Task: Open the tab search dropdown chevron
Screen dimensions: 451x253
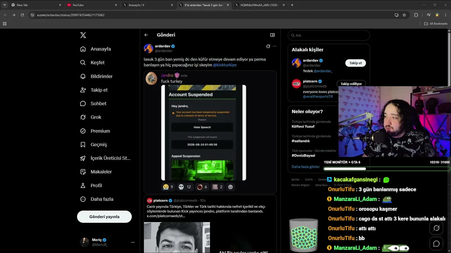Action: pos(5,5)
